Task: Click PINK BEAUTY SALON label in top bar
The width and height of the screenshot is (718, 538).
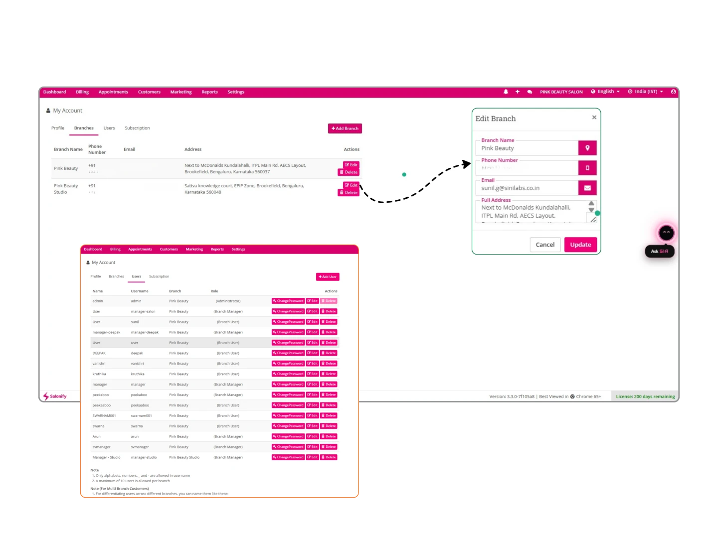Action: (x=561, y=92)
